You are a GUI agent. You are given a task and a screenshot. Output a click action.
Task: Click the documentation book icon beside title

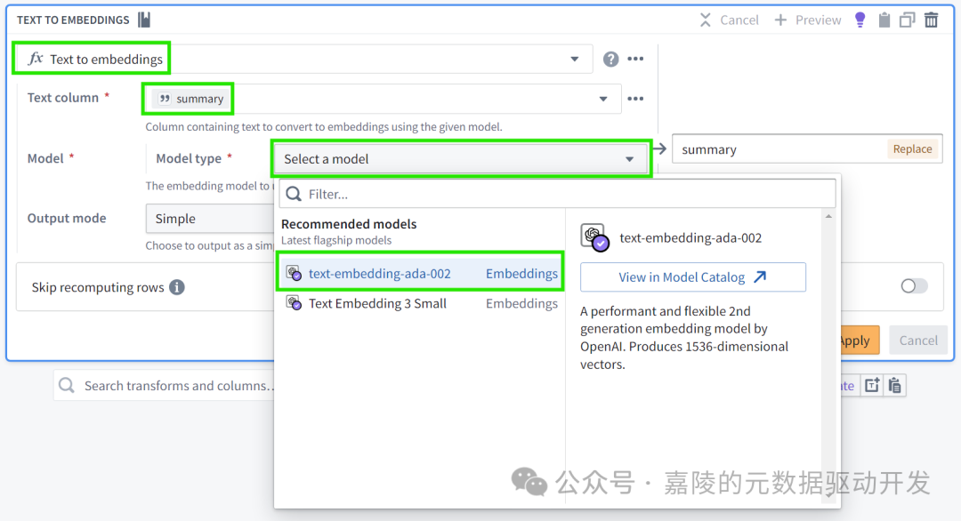click(x=144, y=20)
